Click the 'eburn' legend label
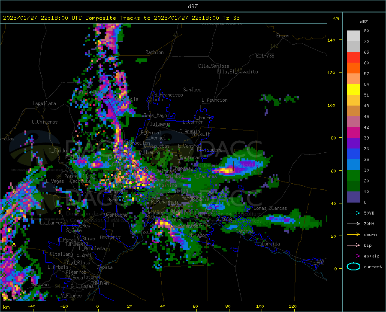This screenshot has height=312, width=386. pyautogui.click(x=370, y=235)
